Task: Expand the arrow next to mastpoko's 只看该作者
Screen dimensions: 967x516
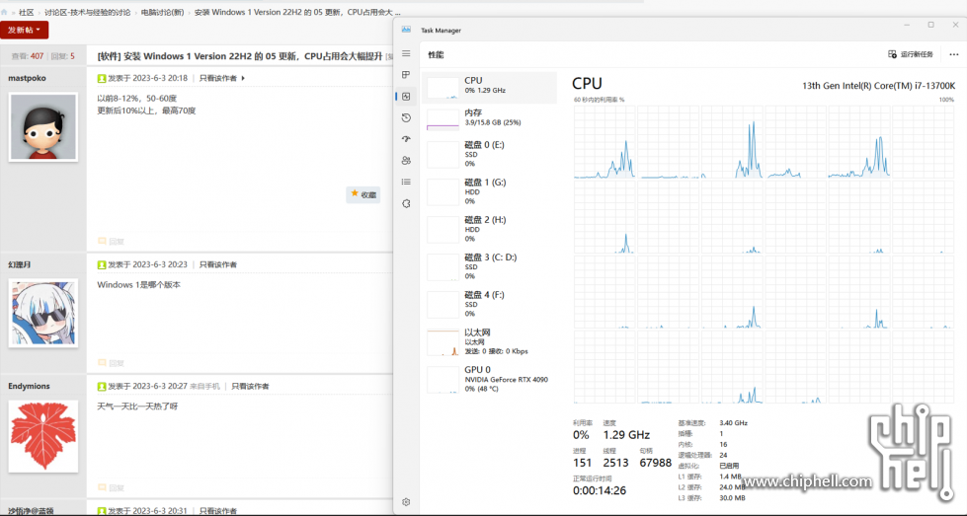Action: (x=243, y=78)
